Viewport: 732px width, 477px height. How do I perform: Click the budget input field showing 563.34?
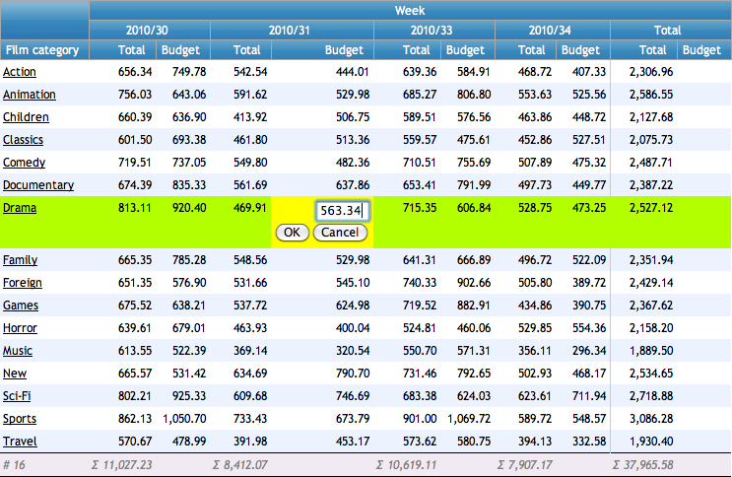[341, 210]
